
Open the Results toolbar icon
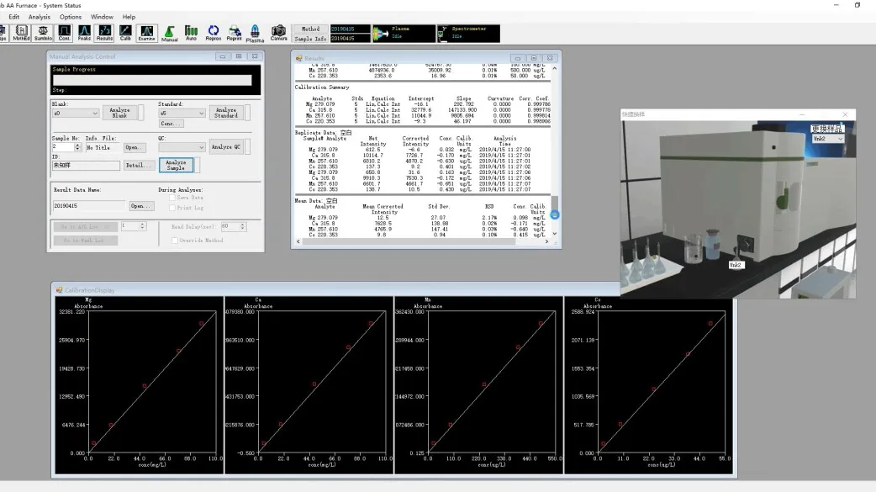[x=104, y=33]
